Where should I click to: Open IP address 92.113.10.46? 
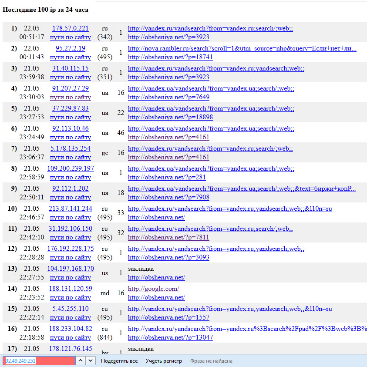click(71, 128)
